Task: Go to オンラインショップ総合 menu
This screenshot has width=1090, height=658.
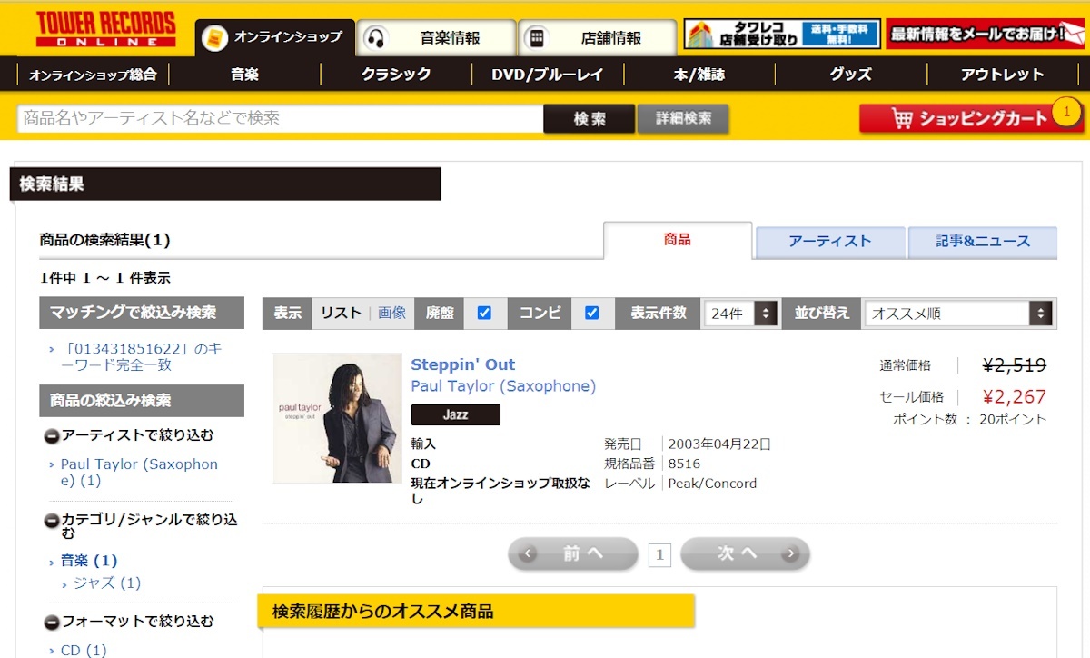Action: pos(92,75)
